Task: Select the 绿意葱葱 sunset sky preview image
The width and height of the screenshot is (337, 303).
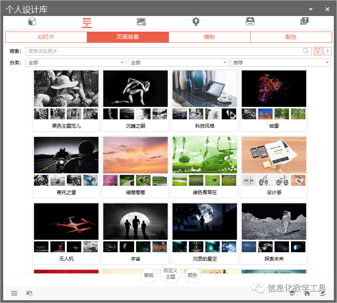Action: click(x=135, y=155)
